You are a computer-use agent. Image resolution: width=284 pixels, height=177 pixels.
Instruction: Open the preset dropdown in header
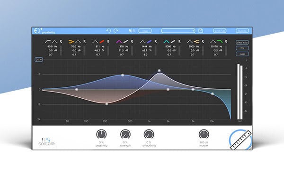pos(178,31)
